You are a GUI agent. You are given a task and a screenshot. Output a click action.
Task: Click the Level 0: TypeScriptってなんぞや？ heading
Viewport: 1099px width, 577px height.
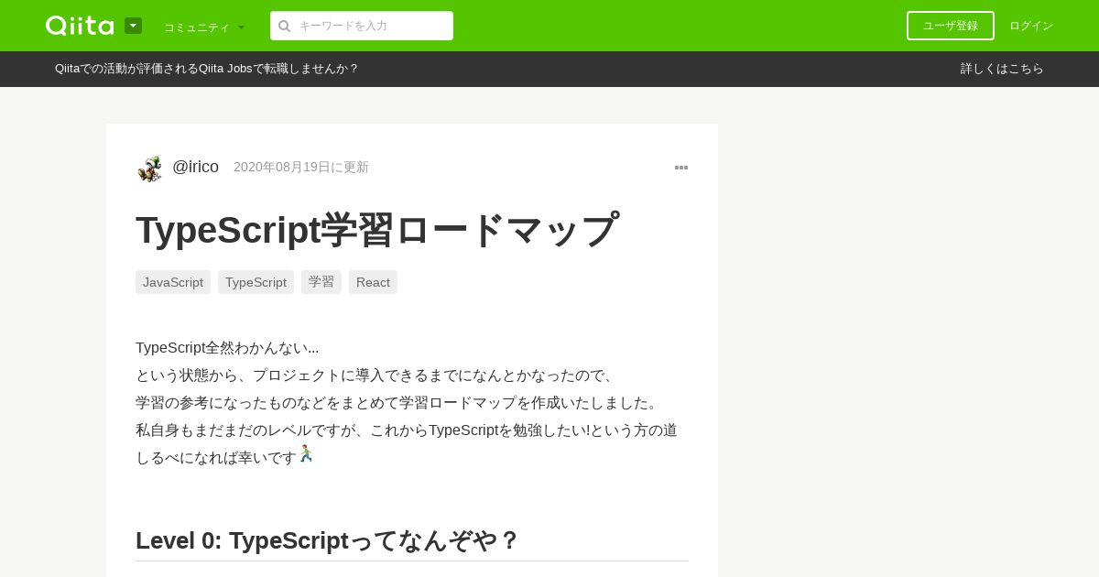tap(327, 540)
